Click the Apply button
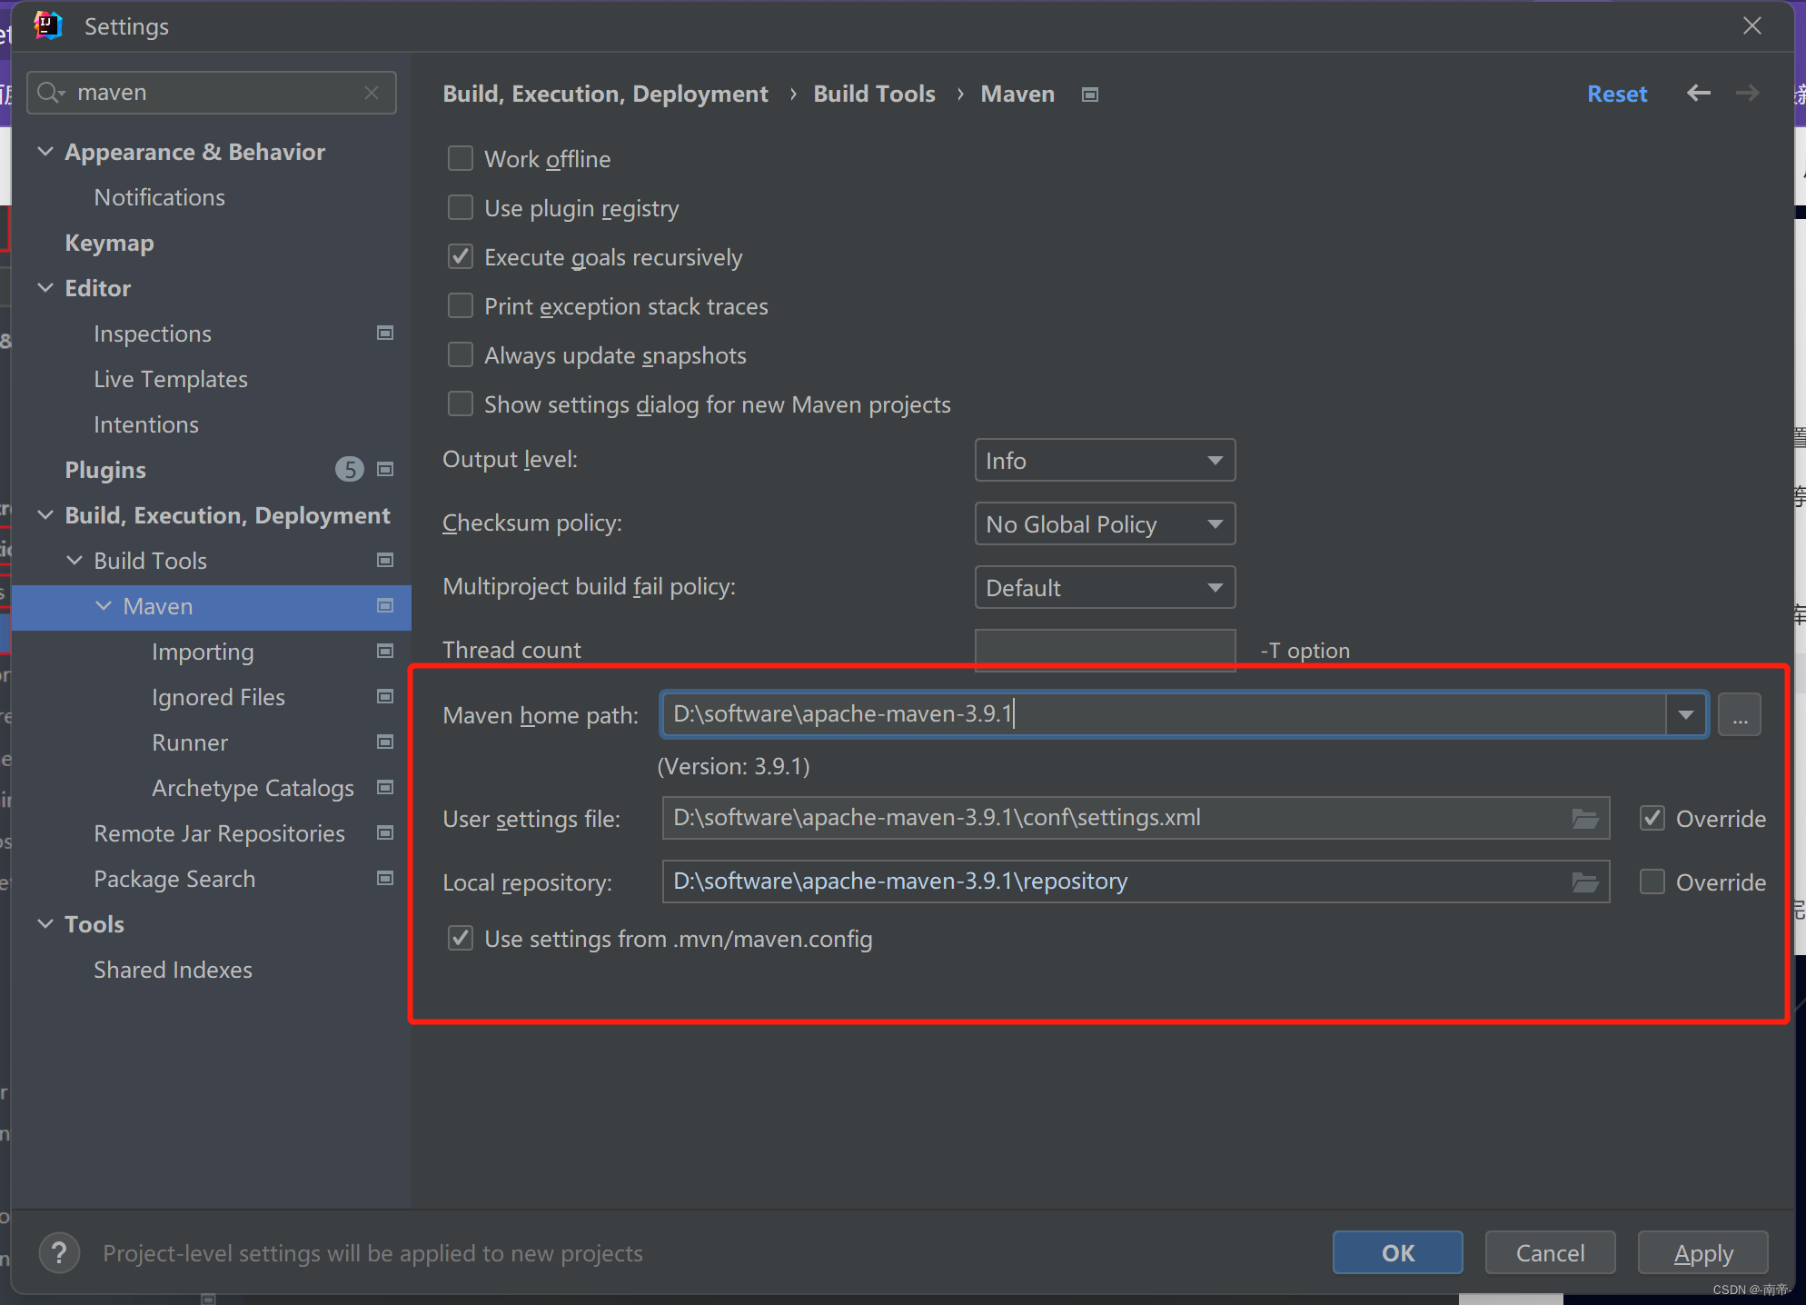Viewport: 1806px width, 1305px height. point(1702,1251)
